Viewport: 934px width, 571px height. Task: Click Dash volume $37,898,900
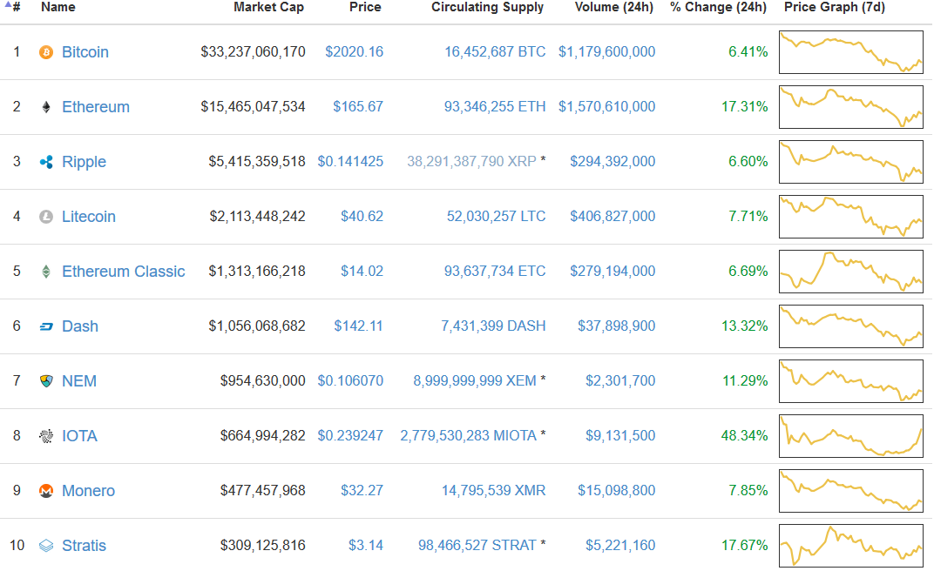point(617,326)
